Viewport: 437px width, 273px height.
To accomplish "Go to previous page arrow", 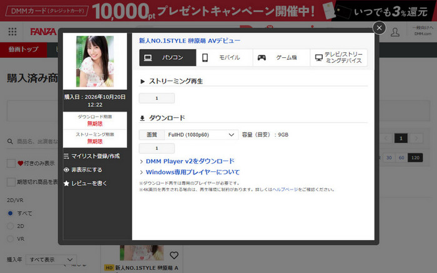I will tap(386, 138).
